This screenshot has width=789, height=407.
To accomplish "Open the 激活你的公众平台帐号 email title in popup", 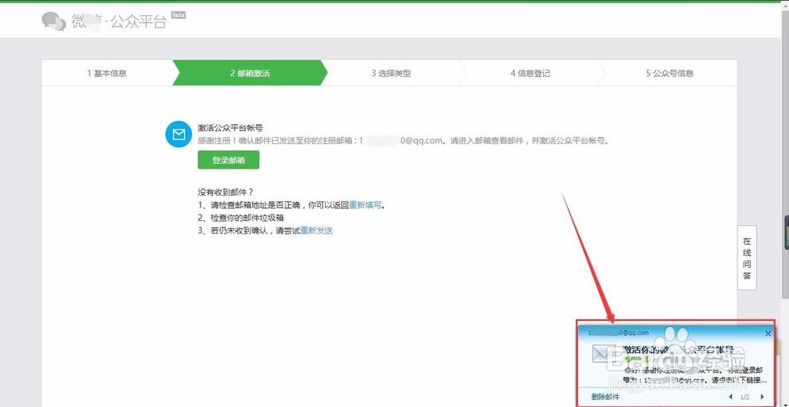I will pos(678,350).
